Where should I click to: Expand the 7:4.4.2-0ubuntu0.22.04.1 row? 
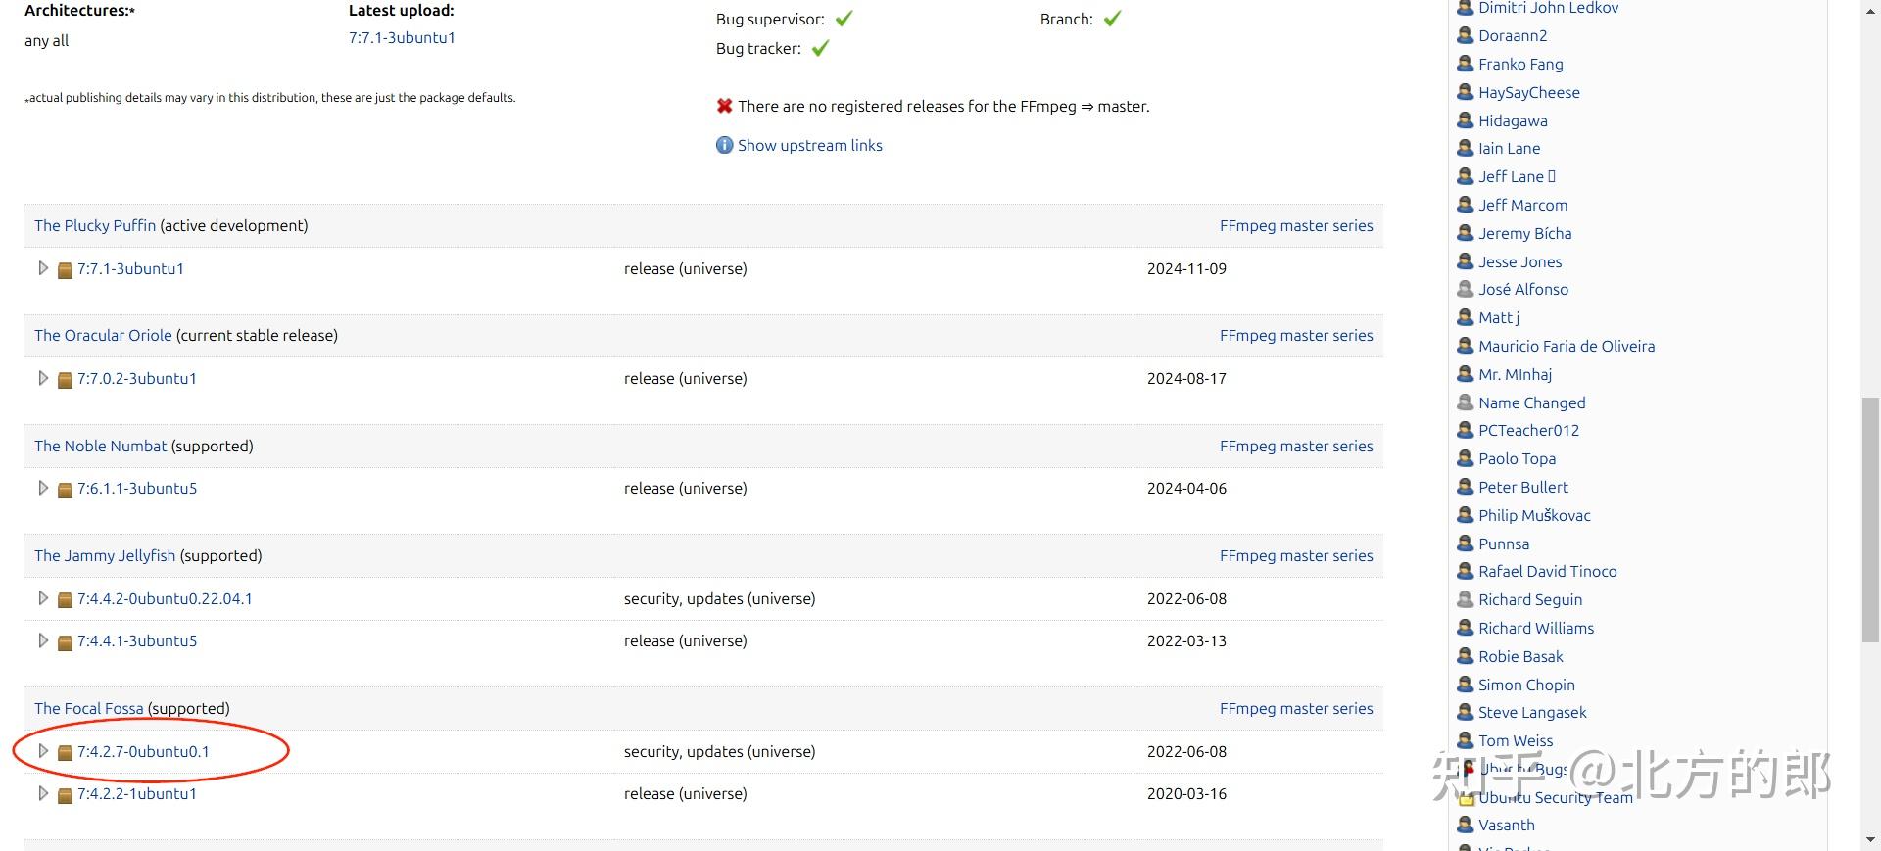[43, 598]
